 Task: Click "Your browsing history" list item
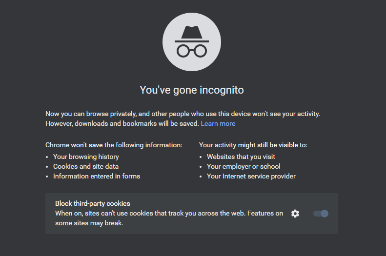86,157
